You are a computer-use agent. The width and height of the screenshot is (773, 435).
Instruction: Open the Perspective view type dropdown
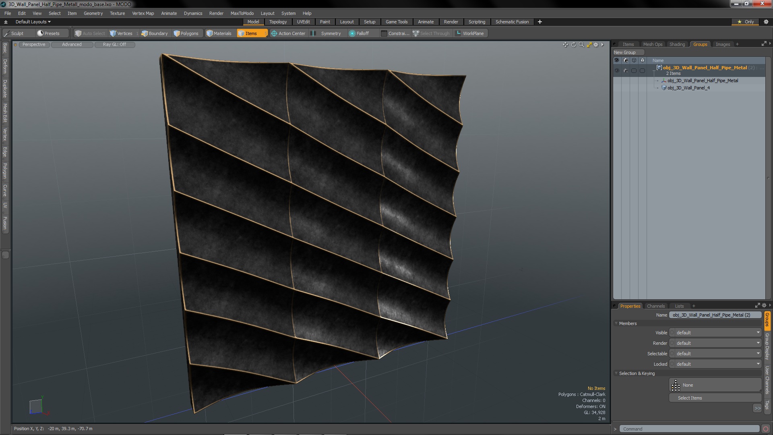(x=34, y=45)
